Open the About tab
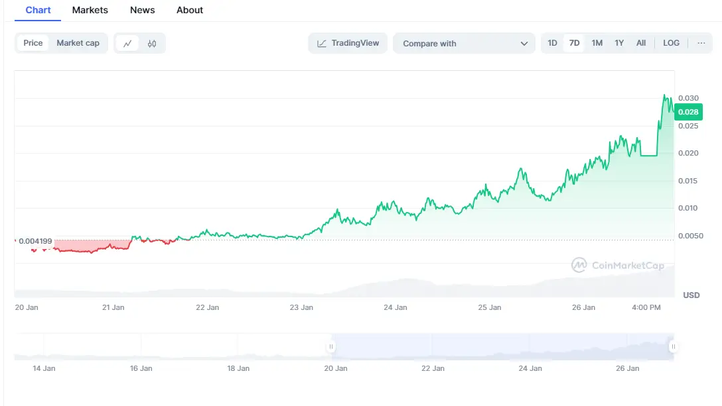The image size is (722, 406). (x=190, y=10)
